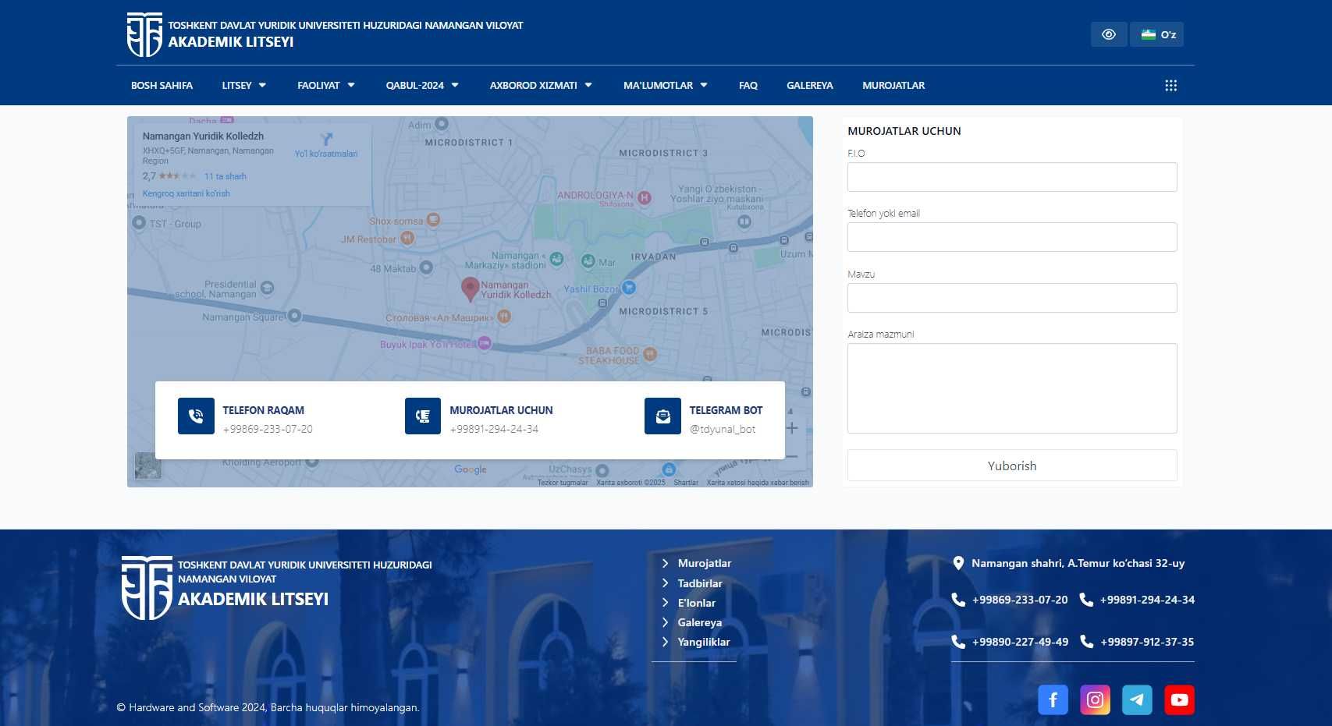
Task: Switch map to satellite thumbnail view
Action: click(148, 466)
